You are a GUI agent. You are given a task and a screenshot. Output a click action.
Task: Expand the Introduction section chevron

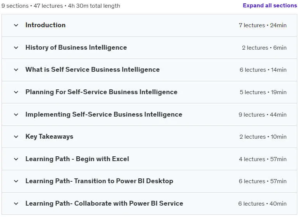tap(16, 25)
